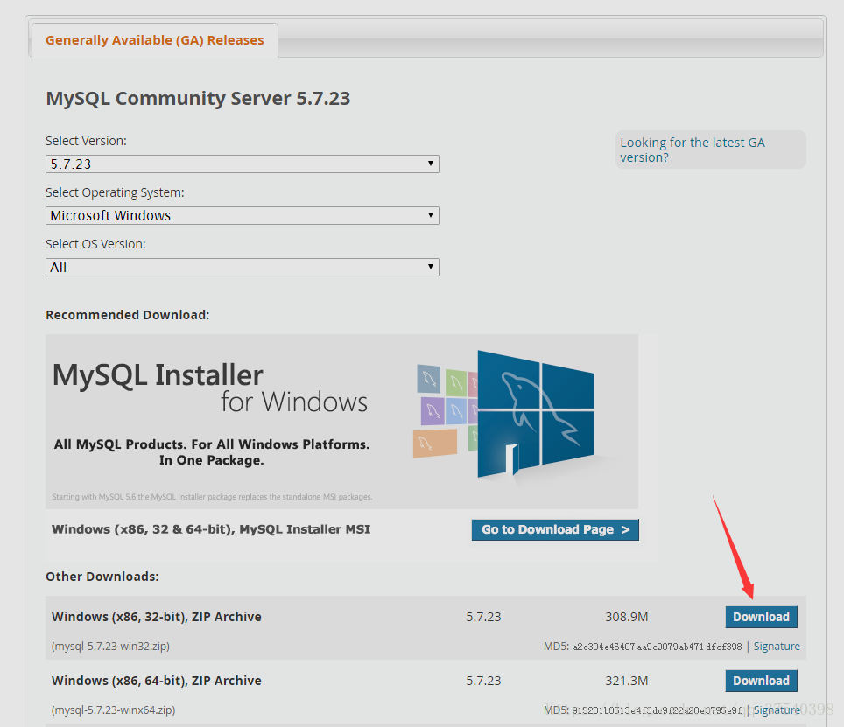Click the 5.7.23 version value in the 64-bit row

(x=483, y=681)
